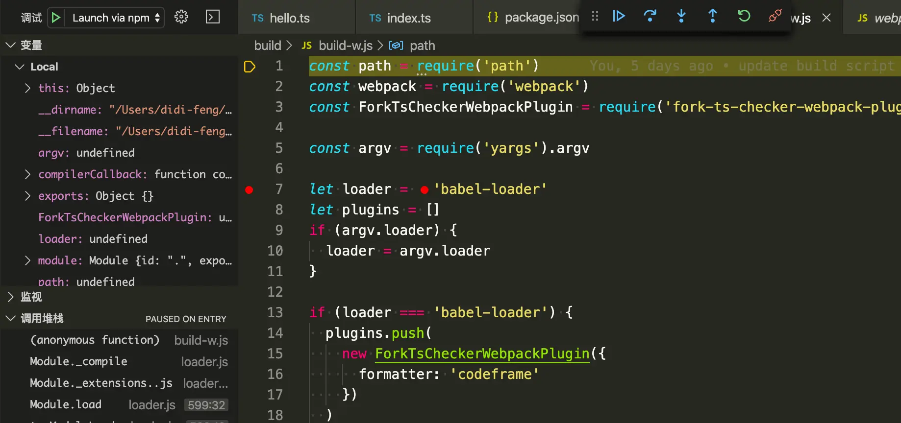Click the current-line debug arrow on line 1

(250, 66)
